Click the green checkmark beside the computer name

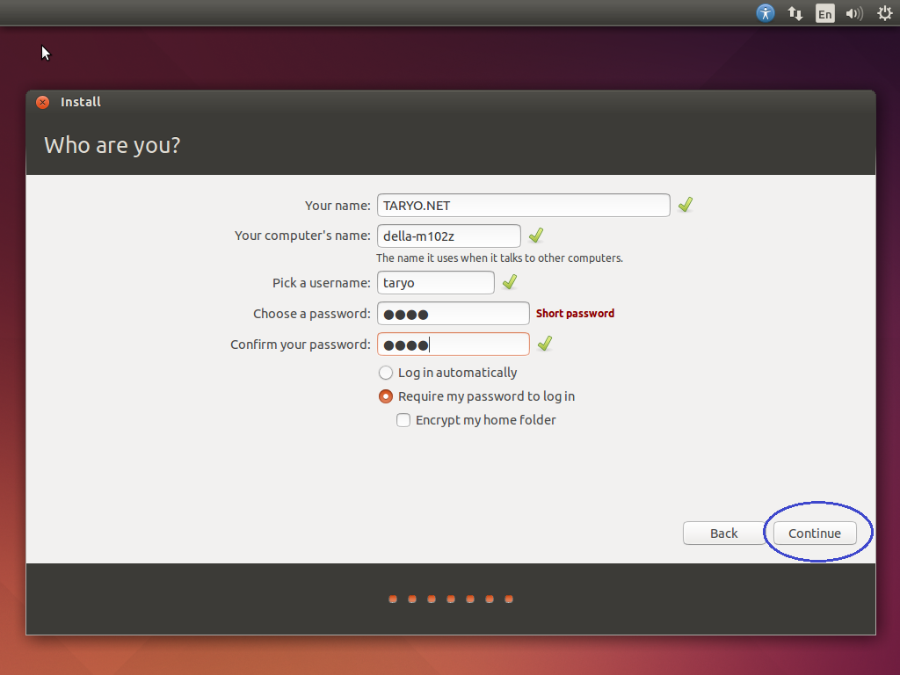click(x=536, y=236)
